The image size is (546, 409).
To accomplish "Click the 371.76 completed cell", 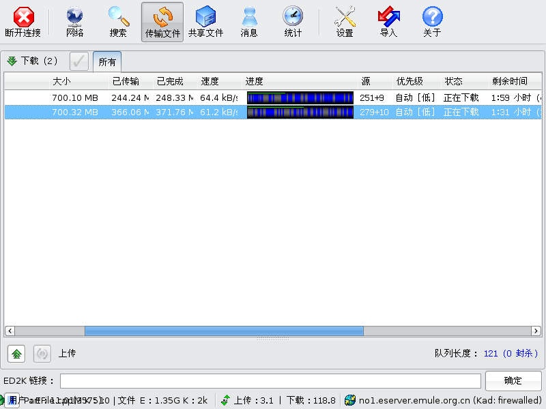I will pyautogui.click(x=175, y=112).
